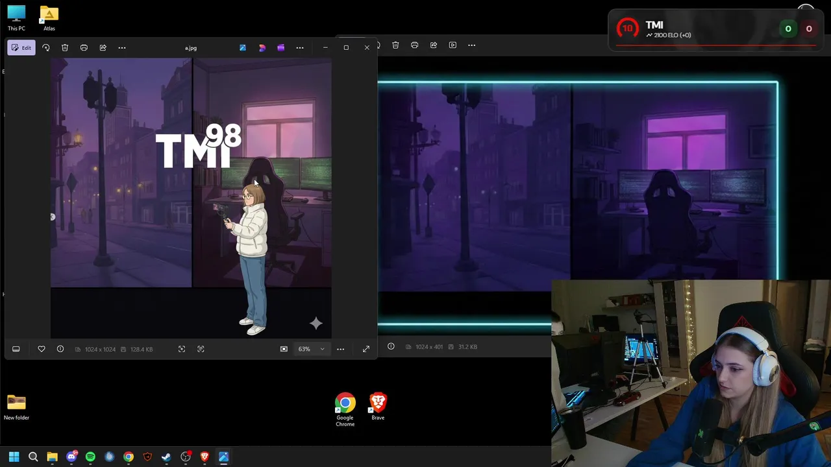The height and width of the screenshot is (467, 831).
Task: Launch Google Chrome desktop shortcut
Action: click(345, 409)
